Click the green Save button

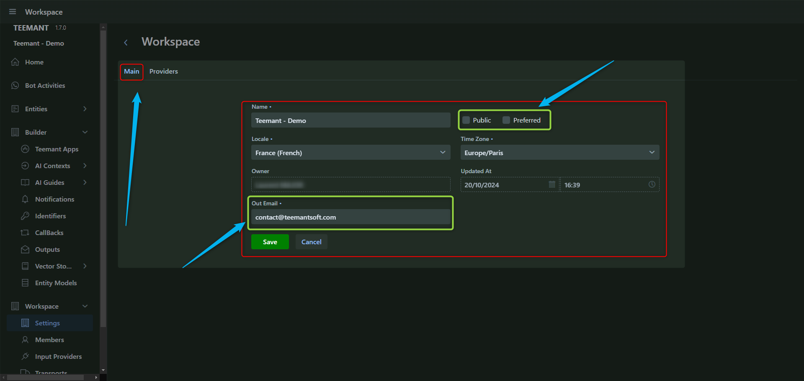click(270, 242)
